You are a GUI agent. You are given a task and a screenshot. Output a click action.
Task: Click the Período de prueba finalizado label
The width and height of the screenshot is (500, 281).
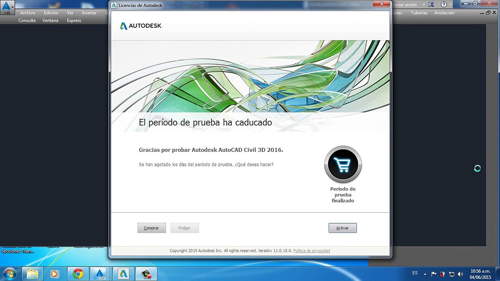[343, 195]
